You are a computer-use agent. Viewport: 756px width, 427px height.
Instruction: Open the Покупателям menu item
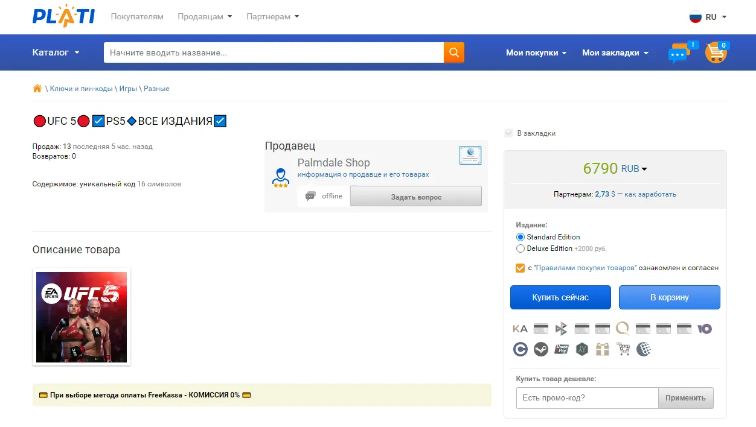137,16
